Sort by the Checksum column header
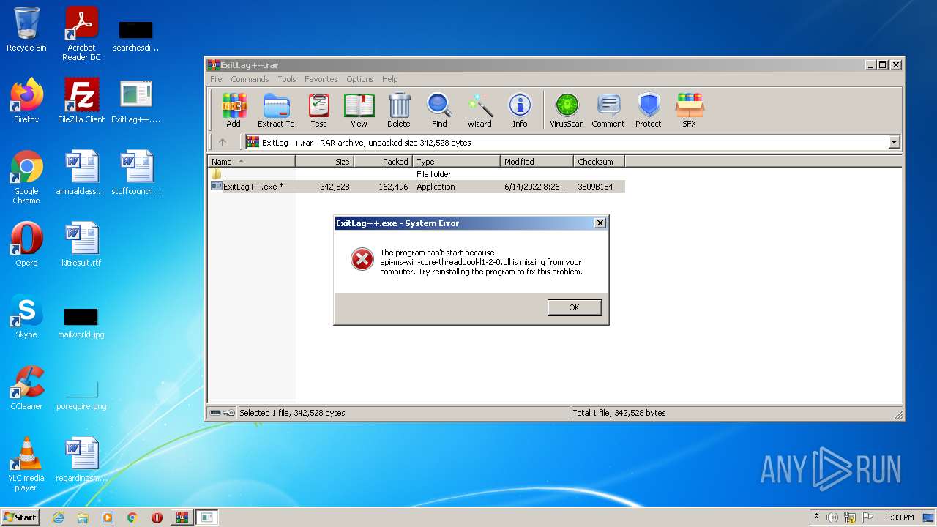Image resolution: width=937 pixels, height=527 pixels. point(599,162)
